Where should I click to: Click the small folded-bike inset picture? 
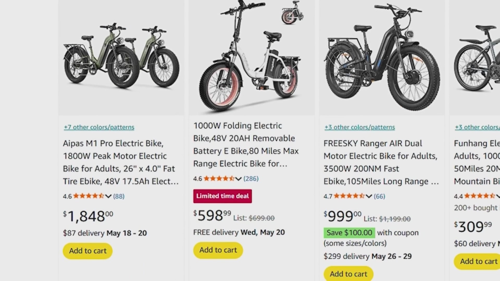click(292, 12)
